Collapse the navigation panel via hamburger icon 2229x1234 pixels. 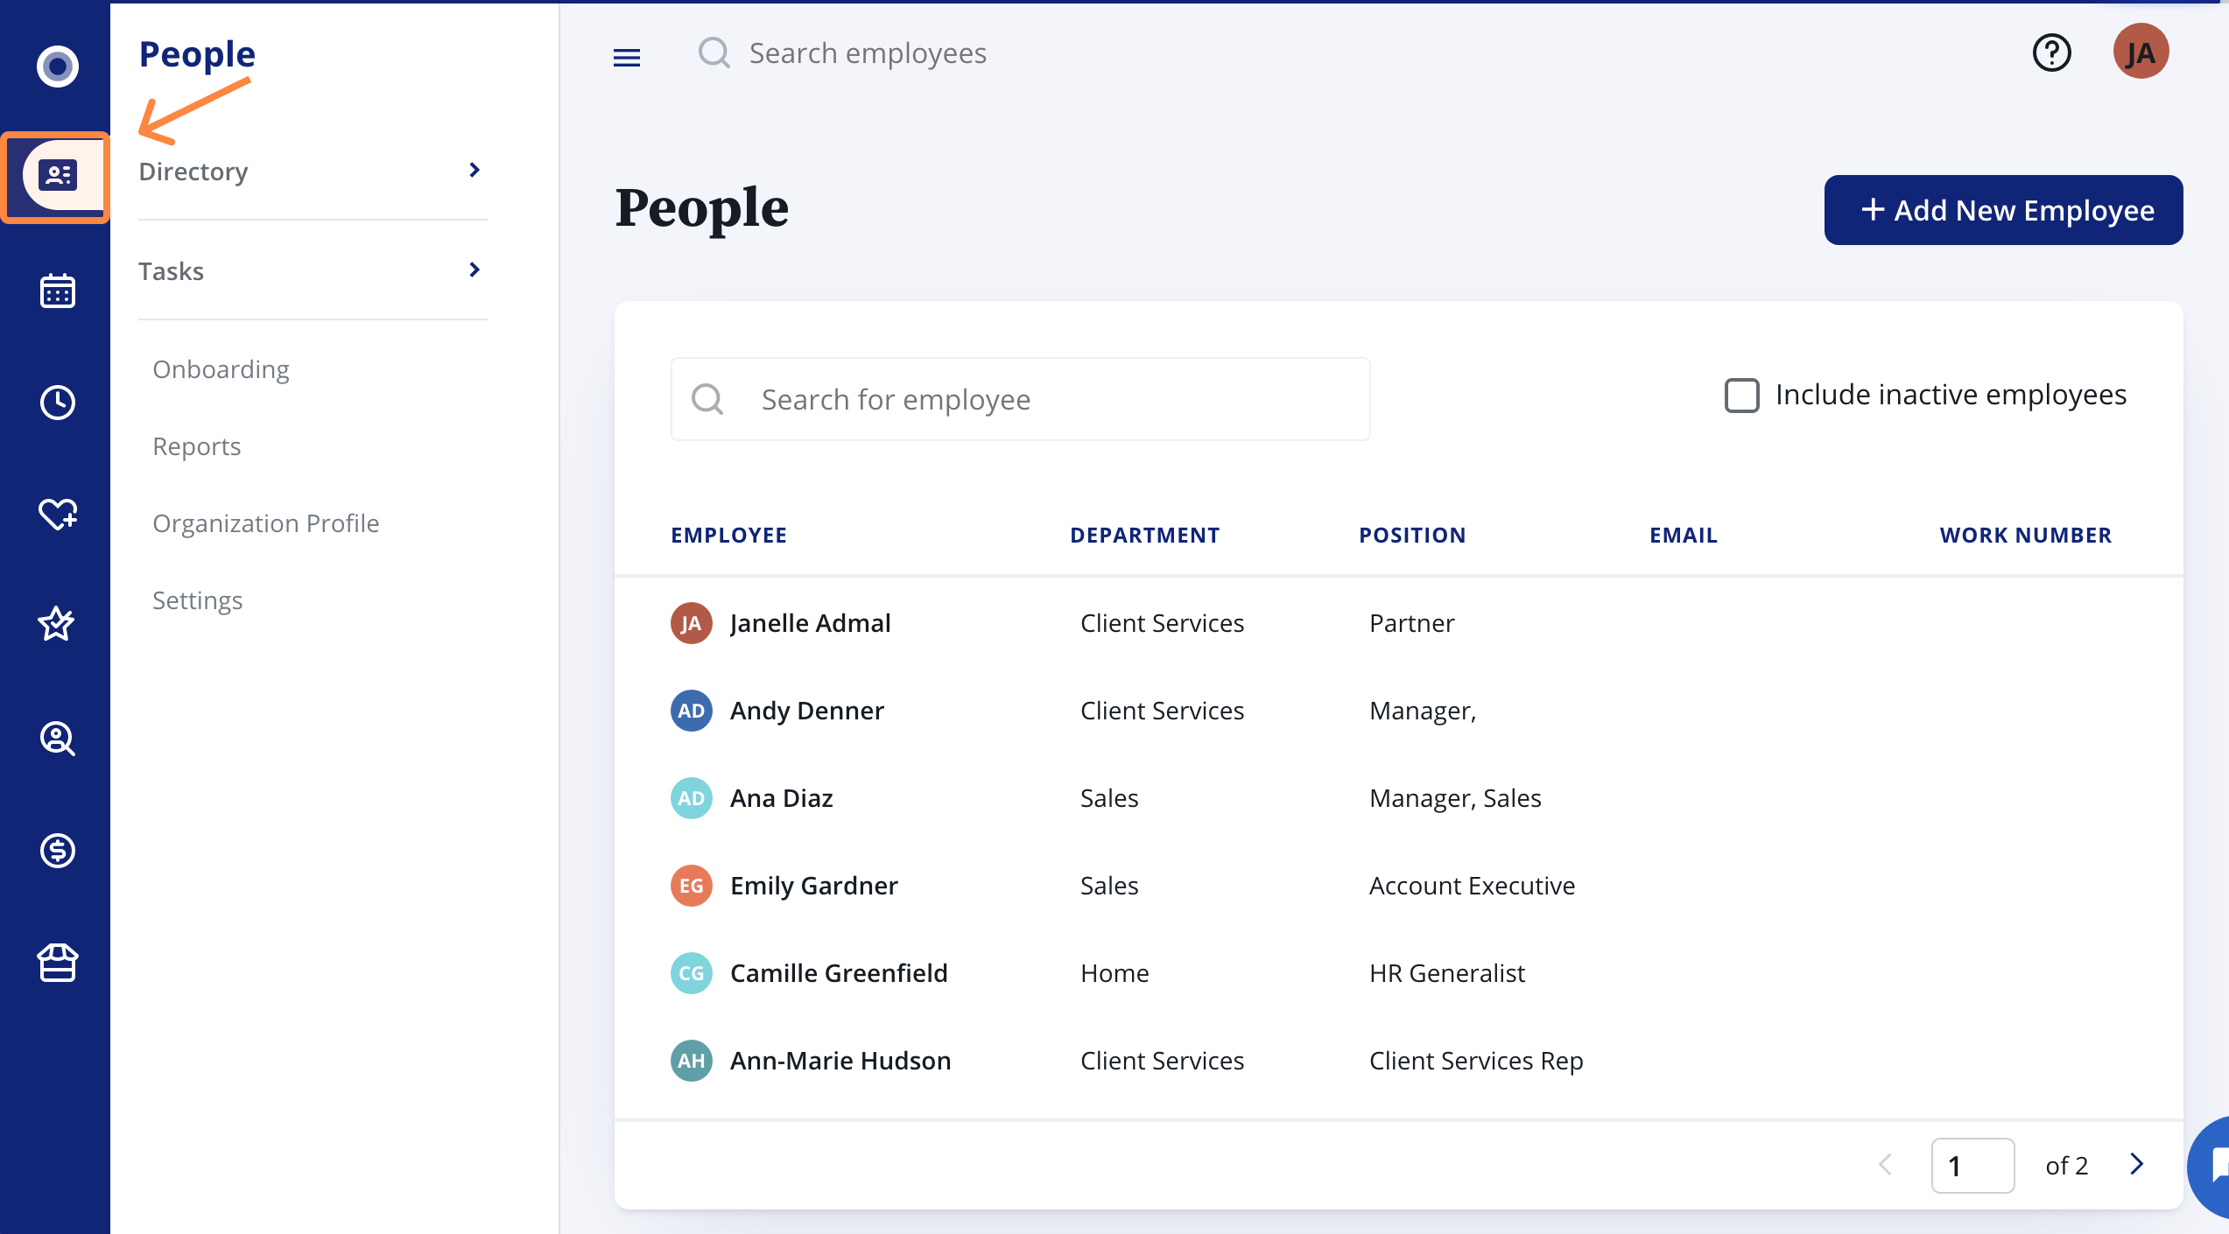coord(627,56)
